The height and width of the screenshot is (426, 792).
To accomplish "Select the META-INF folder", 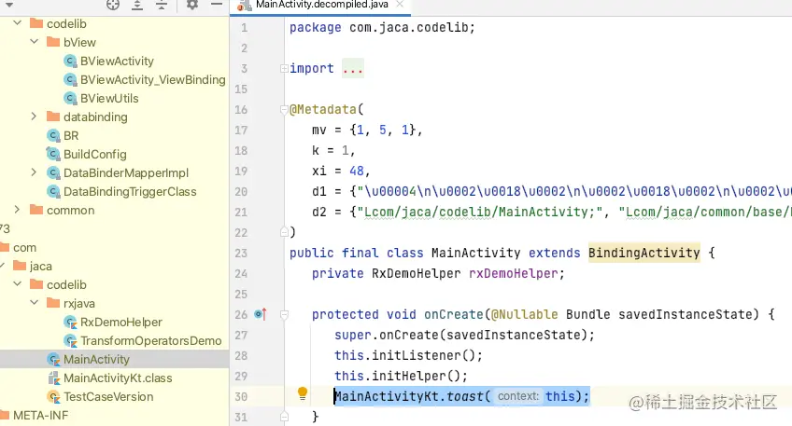I will (40, 416).
